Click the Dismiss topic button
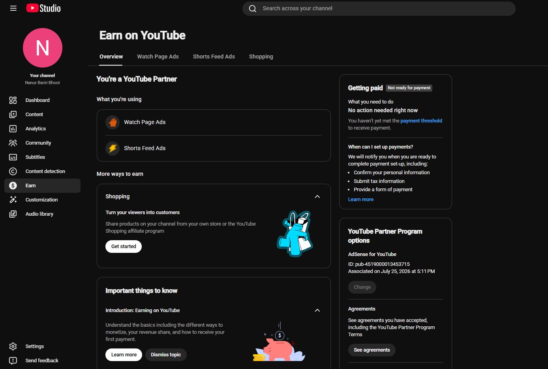This screenshot has width=548, height=369. 166,355
